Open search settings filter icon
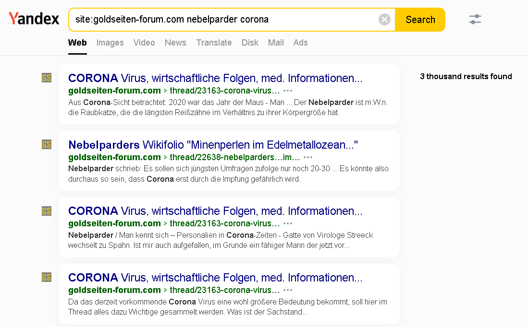The width and height of the screenshot is (528, 327). point(475,20)
